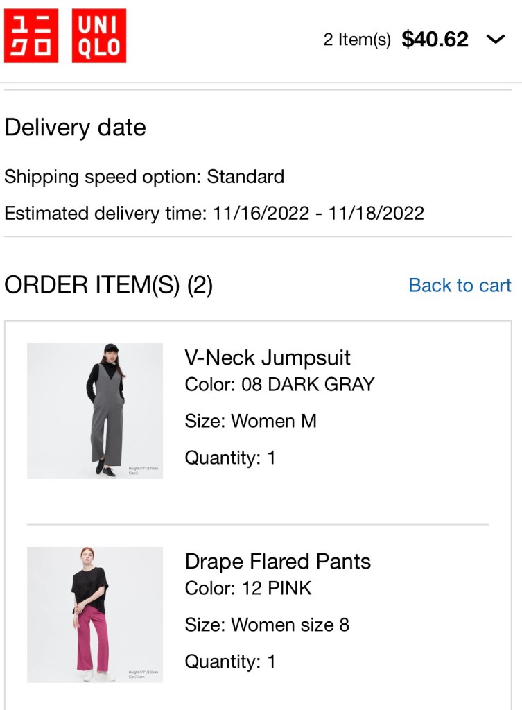Image resolution: width=522 pixels, height=710 pixels.
Task: Tap the 2 Item(s) summary label
Action: click(357, 40)
